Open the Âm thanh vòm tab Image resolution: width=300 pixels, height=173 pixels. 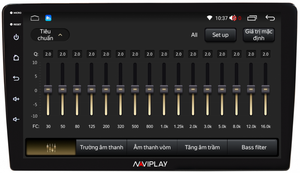152,147
